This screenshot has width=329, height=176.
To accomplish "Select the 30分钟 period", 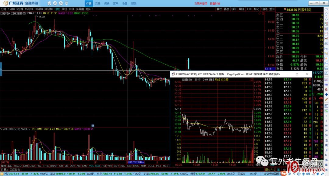I will [x=39, y=9].
